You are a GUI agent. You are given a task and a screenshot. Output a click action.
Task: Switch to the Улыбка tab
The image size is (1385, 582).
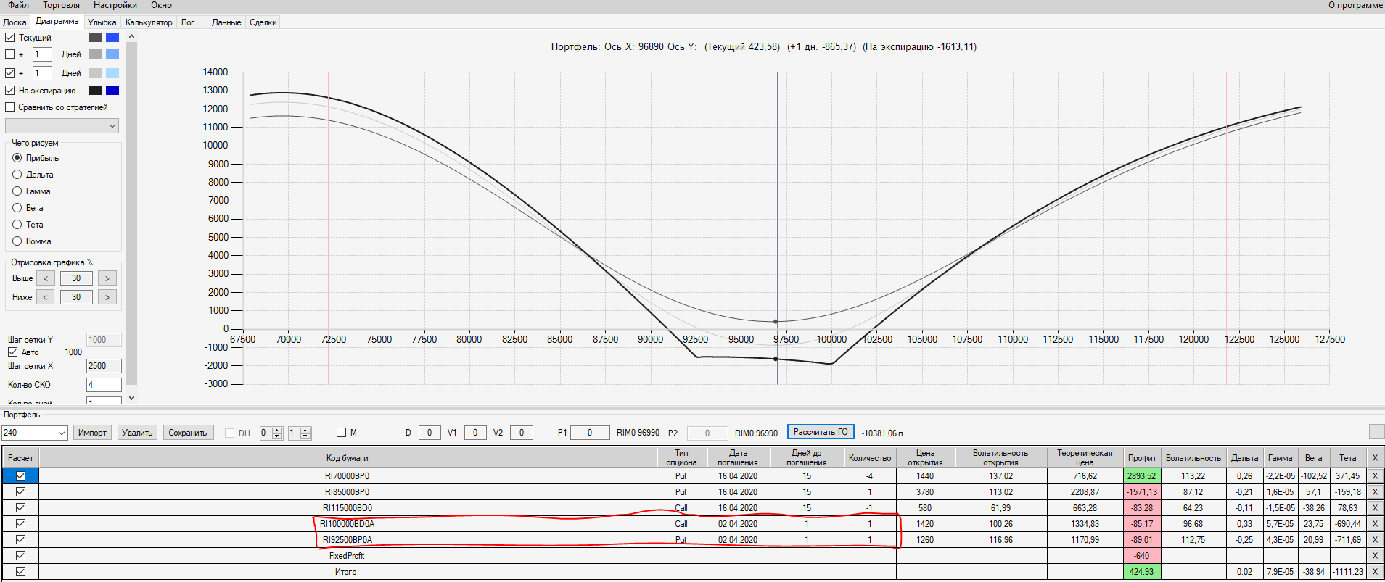[102, 22]
